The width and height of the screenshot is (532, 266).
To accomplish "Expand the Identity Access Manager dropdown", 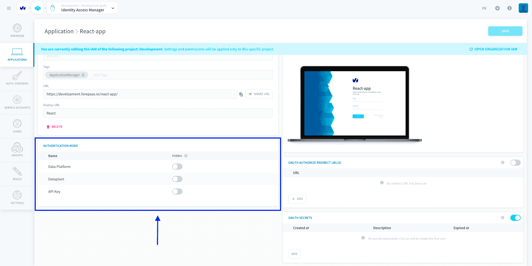I will click(113, 8).
